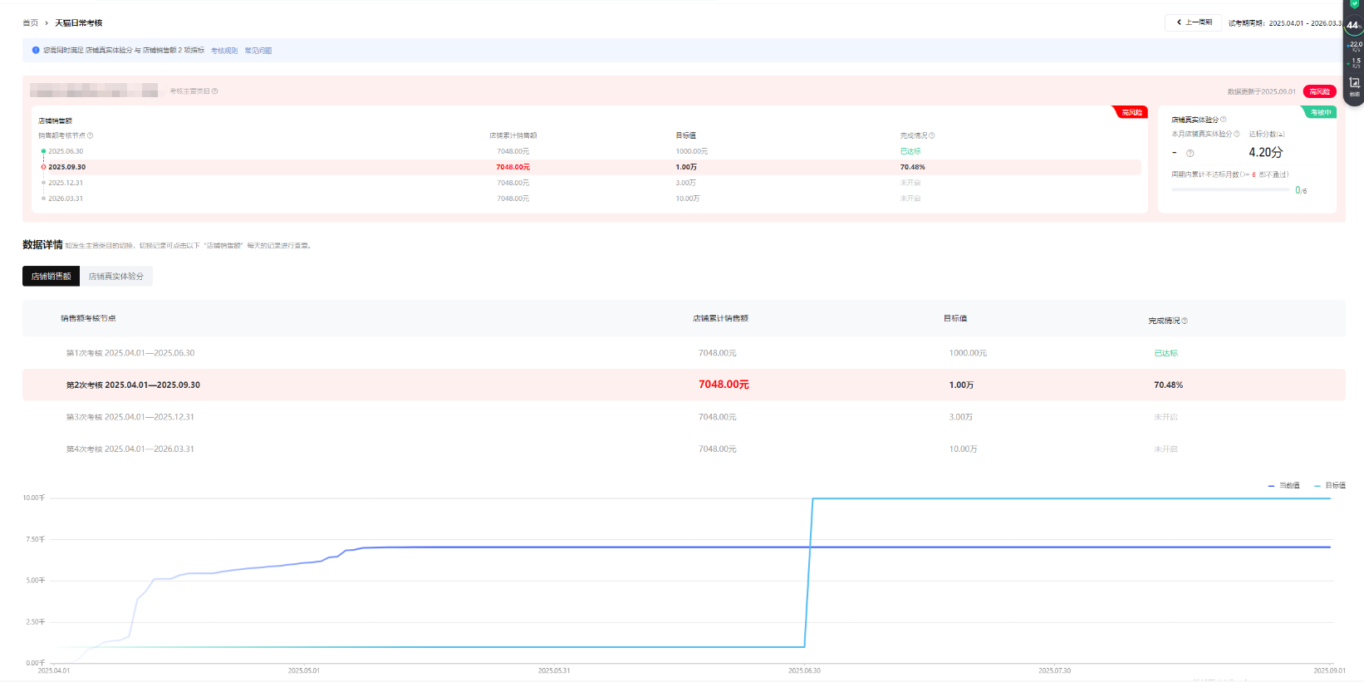Open the 考核规则 link
This screenshot has width=1364, height=682.
click(223, 51)
